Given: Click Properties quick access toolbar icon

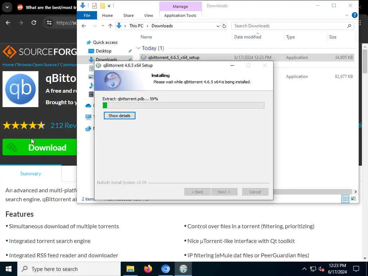Looking at the screenshot, I should tap(95, 6).
